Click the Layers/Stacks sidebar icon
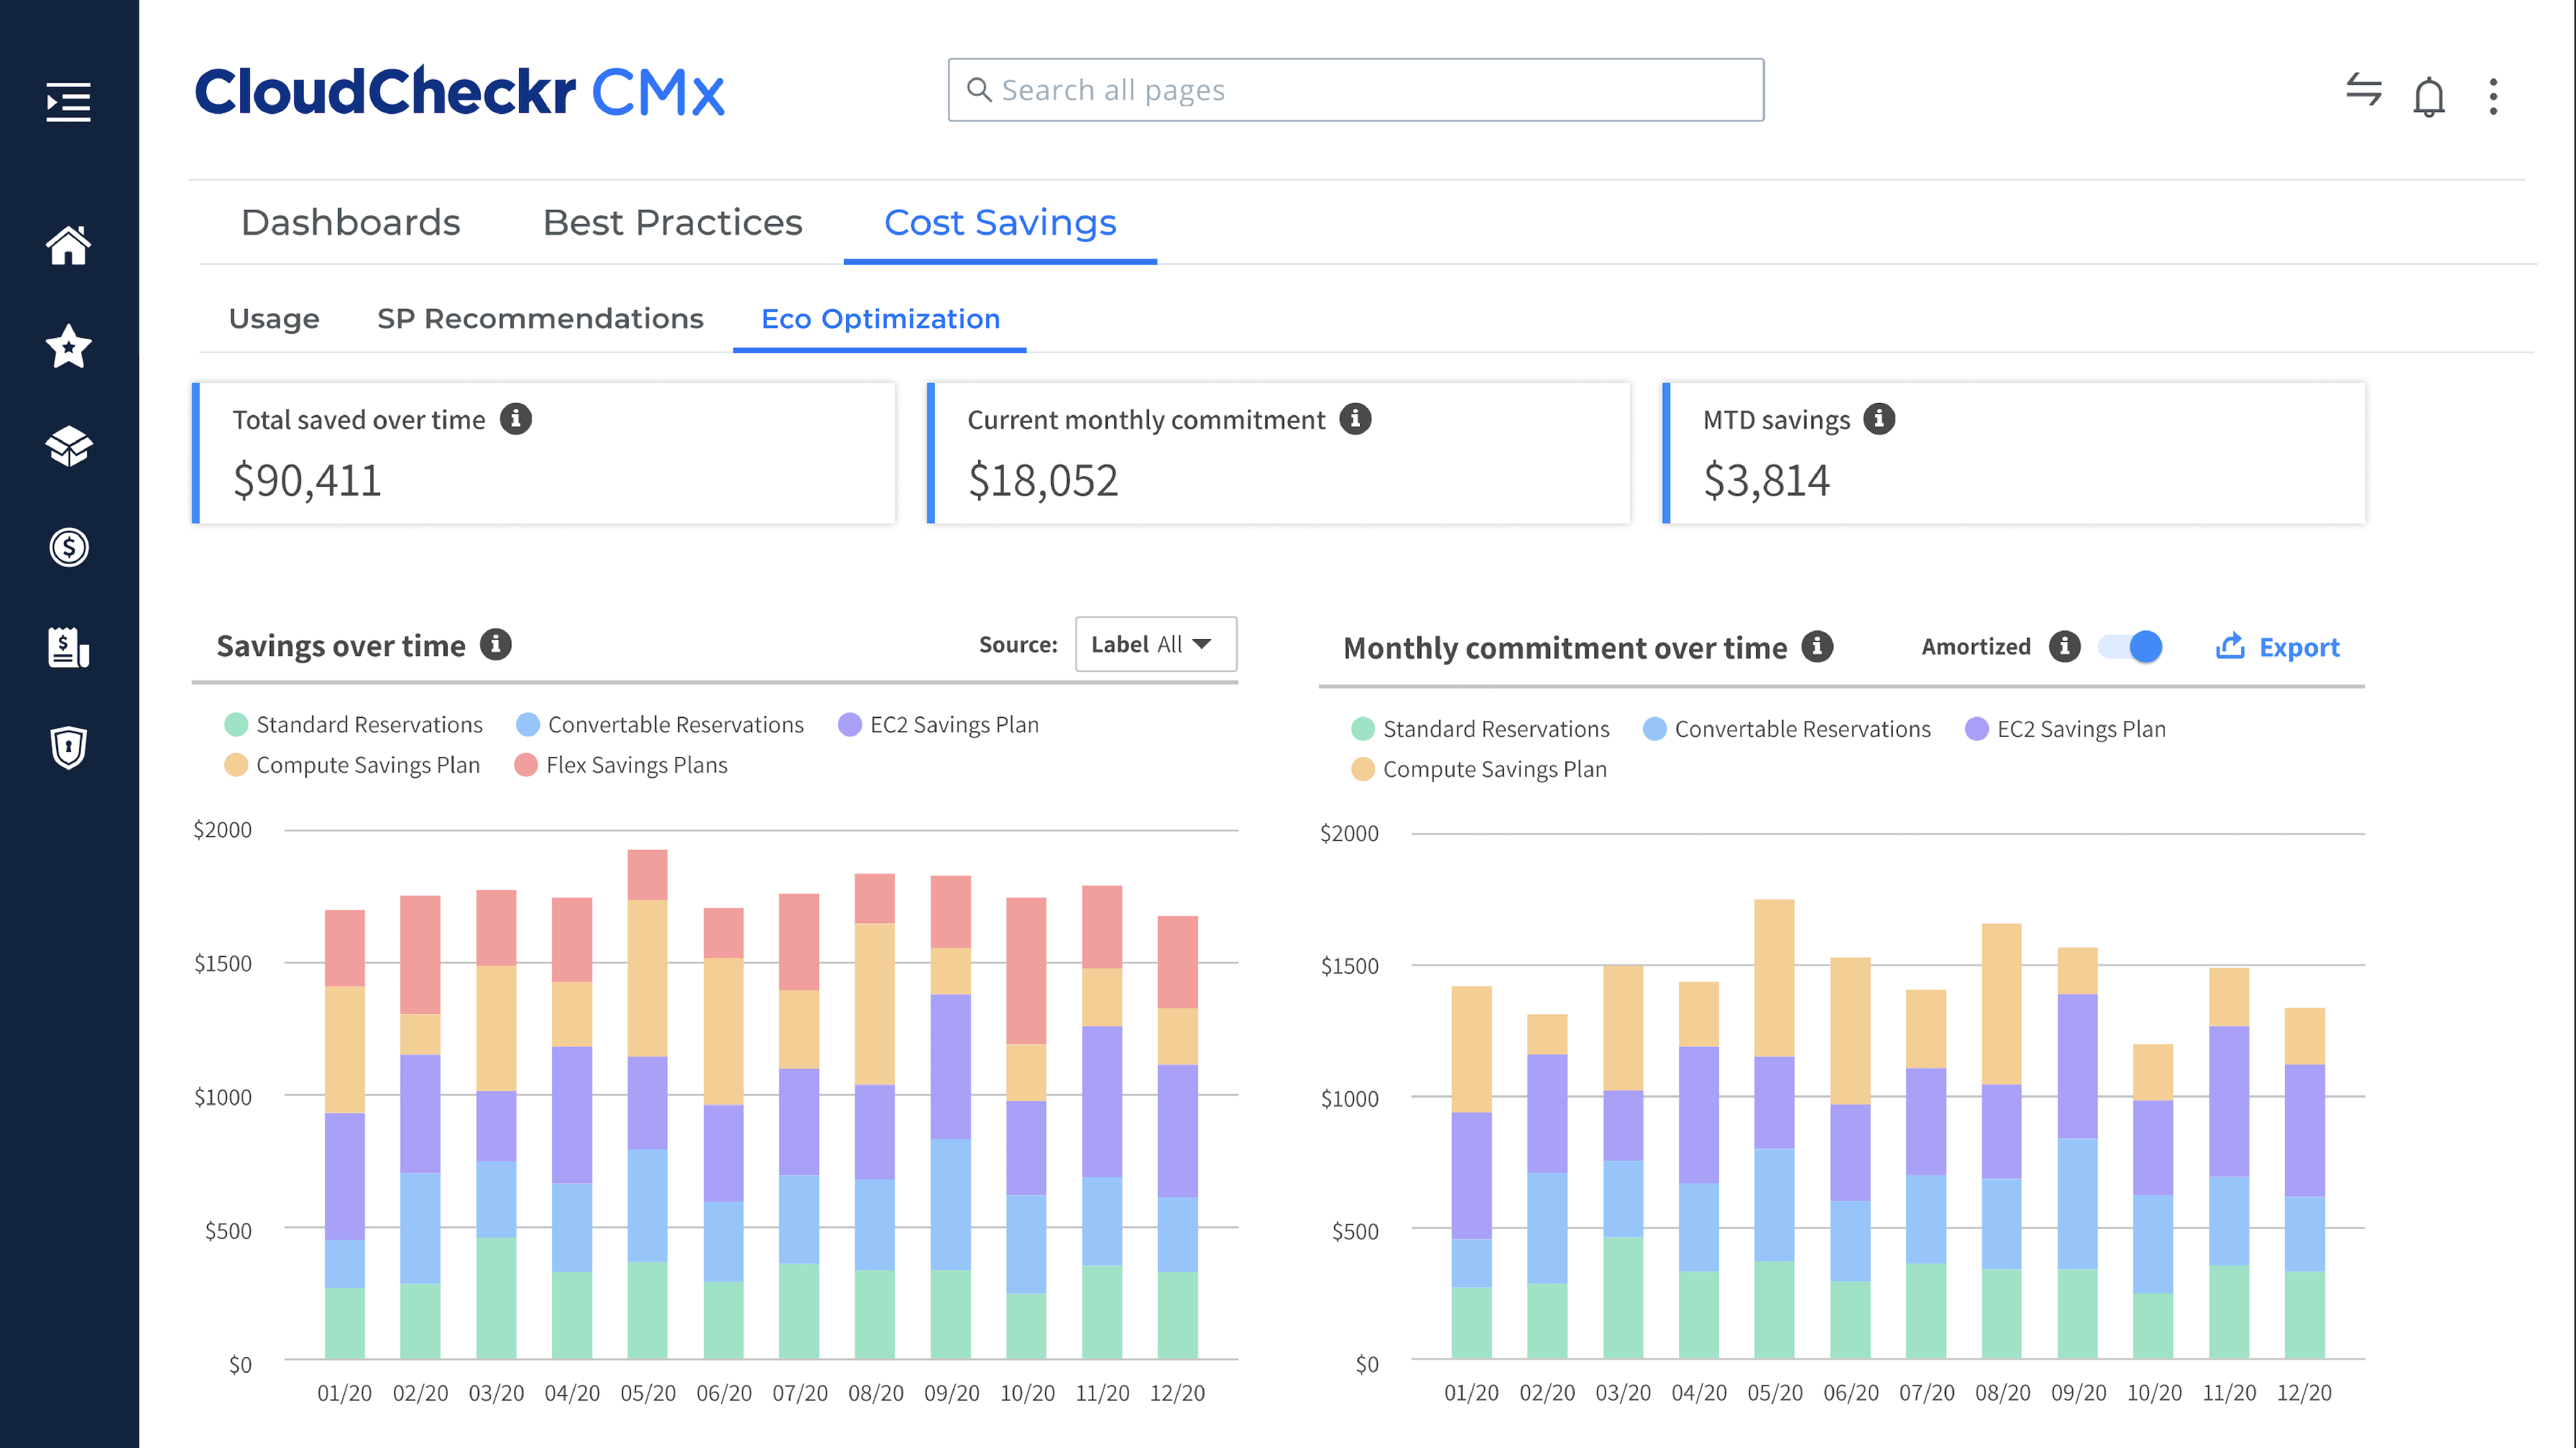The image size is (2576, 1448). pos(69,446)
